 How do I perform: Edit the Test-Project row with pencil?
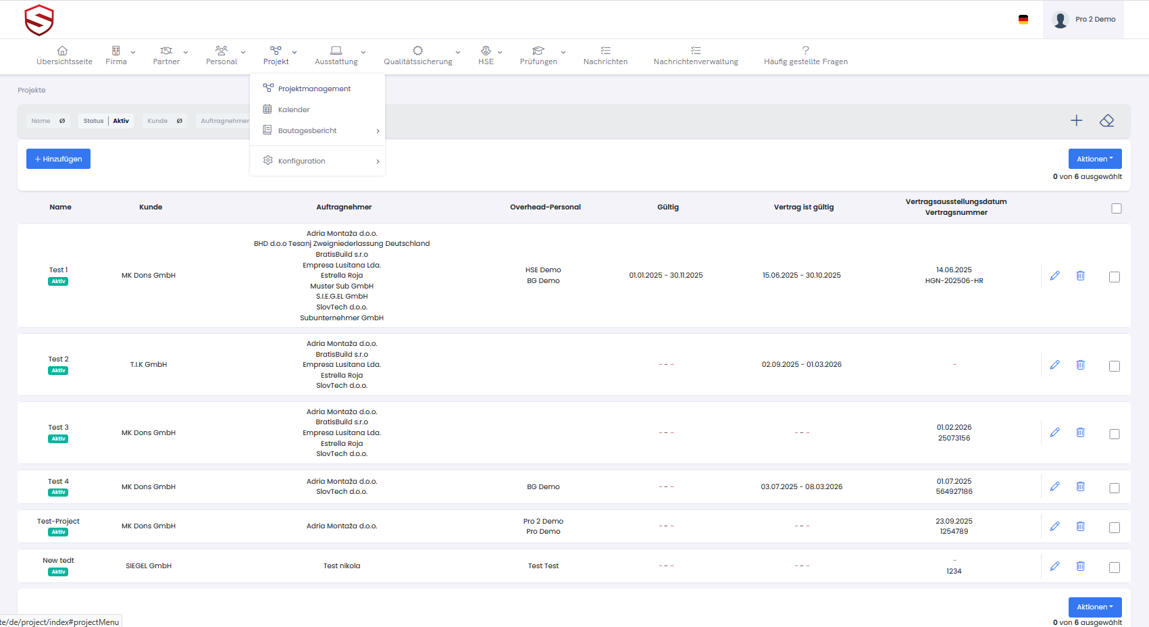[1054, 526]
